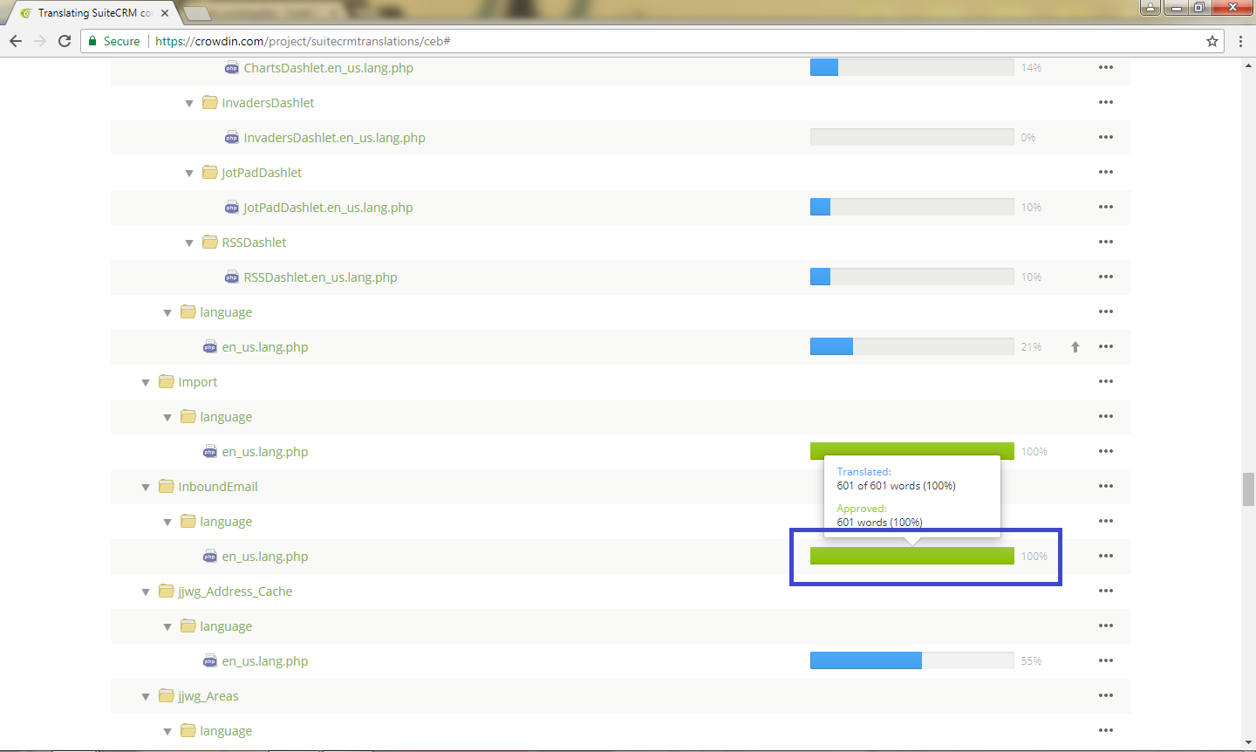1256x752 pixels.
Task: Open more options for RSSDashlet.en_us.lang.php
Action: pyautogui.click(x=1106, y=277)
